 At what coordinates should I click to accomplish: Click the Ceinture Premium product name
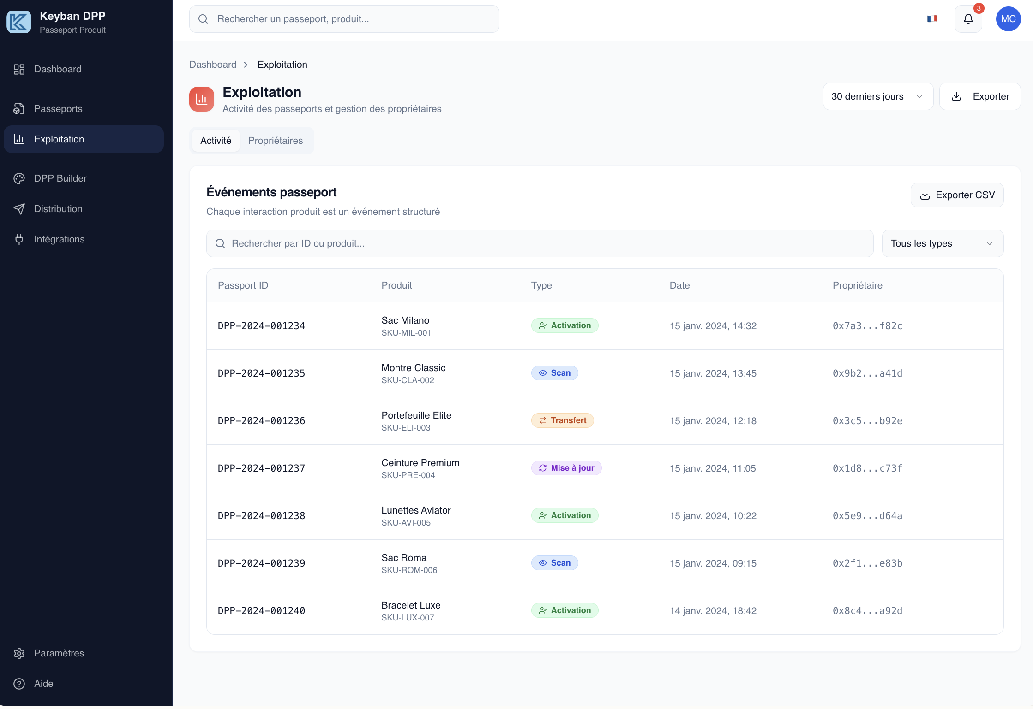tap(420, 463)
